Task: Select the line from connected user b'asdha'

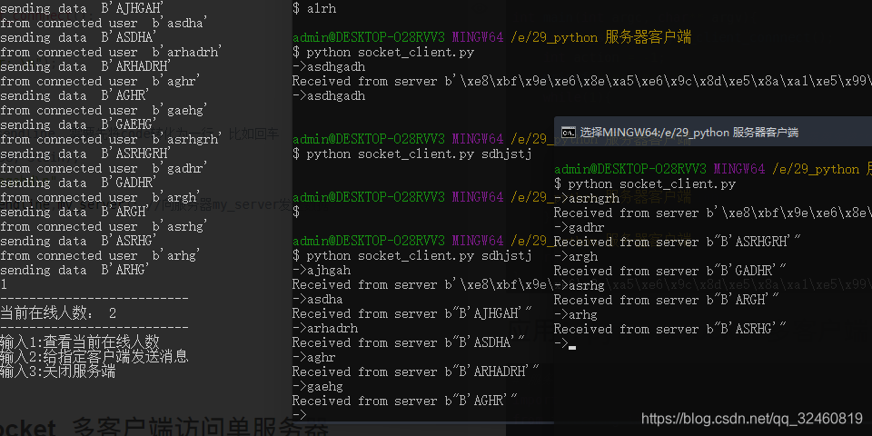Action: tap(104, 23)
